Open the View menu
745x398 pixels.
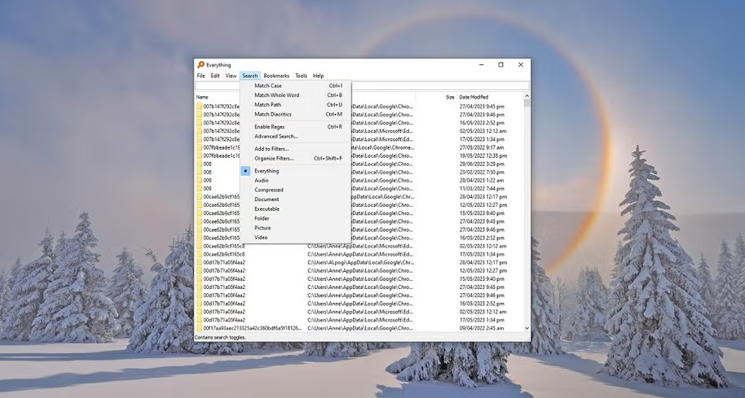pyautogui.click(x=231, y=76)
